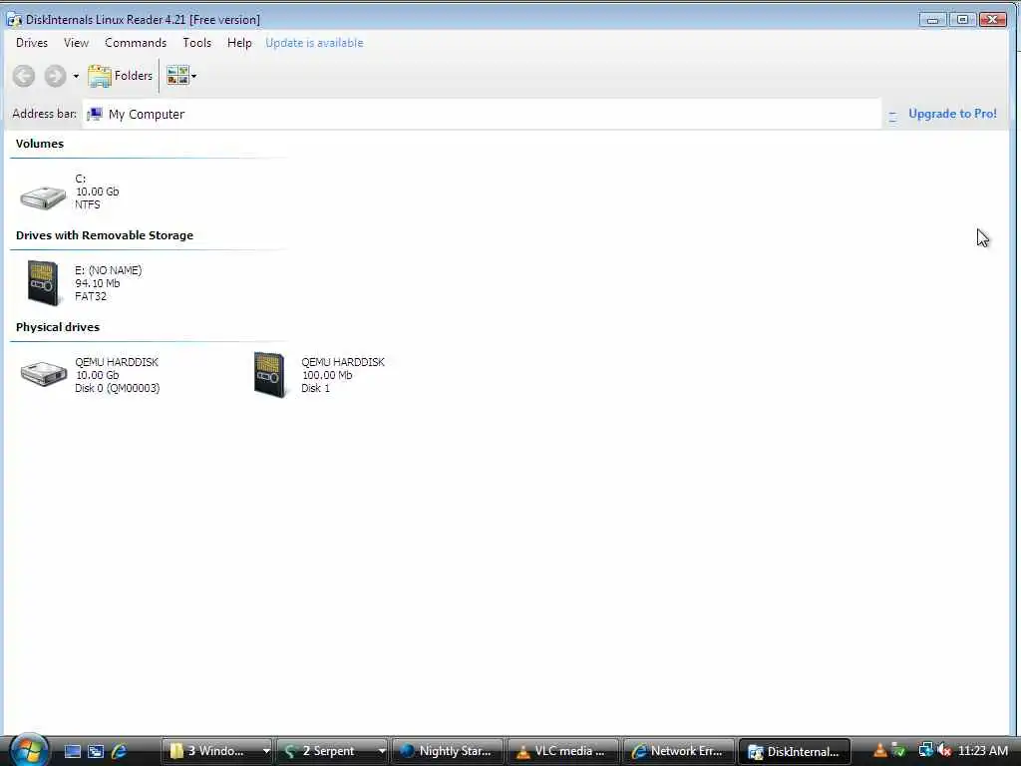Select the C: volume drive icon
The height and width of the screenshot is (766, 1021).
coord(43,196)
